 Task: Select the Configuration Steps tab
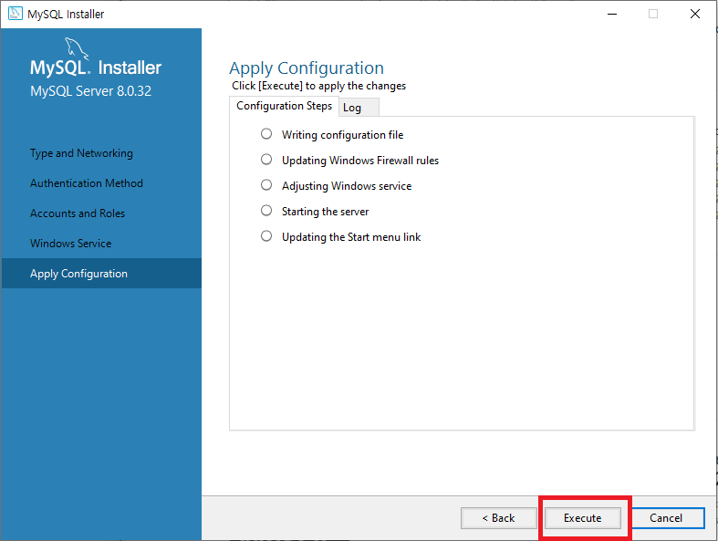pos(284,106)
